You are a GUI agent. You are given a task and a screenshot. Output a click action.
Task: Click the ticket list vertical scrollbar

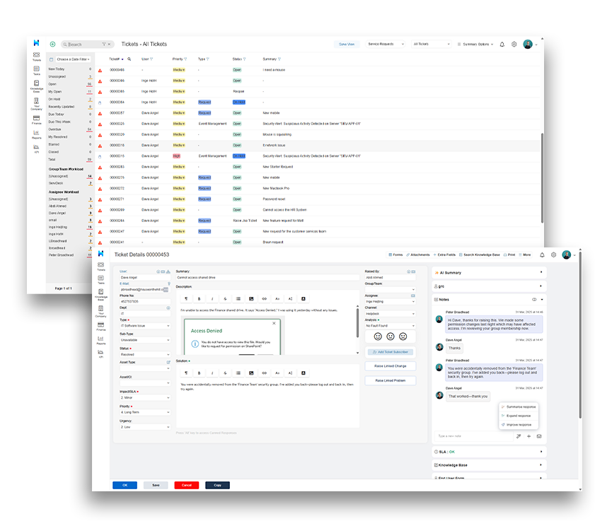(542, 177)
